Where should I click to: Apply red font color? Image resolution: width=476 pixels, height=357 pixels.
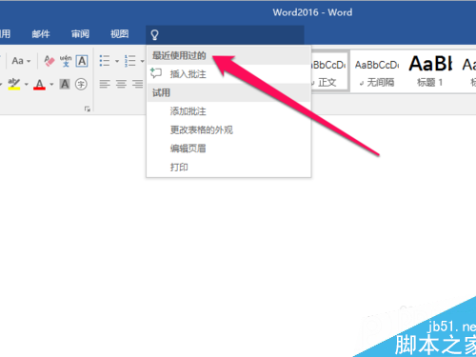(39, 85)
